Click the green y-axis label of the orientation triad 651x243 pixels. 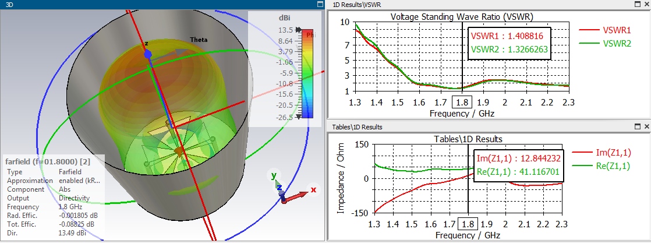(x=273, y=175)
